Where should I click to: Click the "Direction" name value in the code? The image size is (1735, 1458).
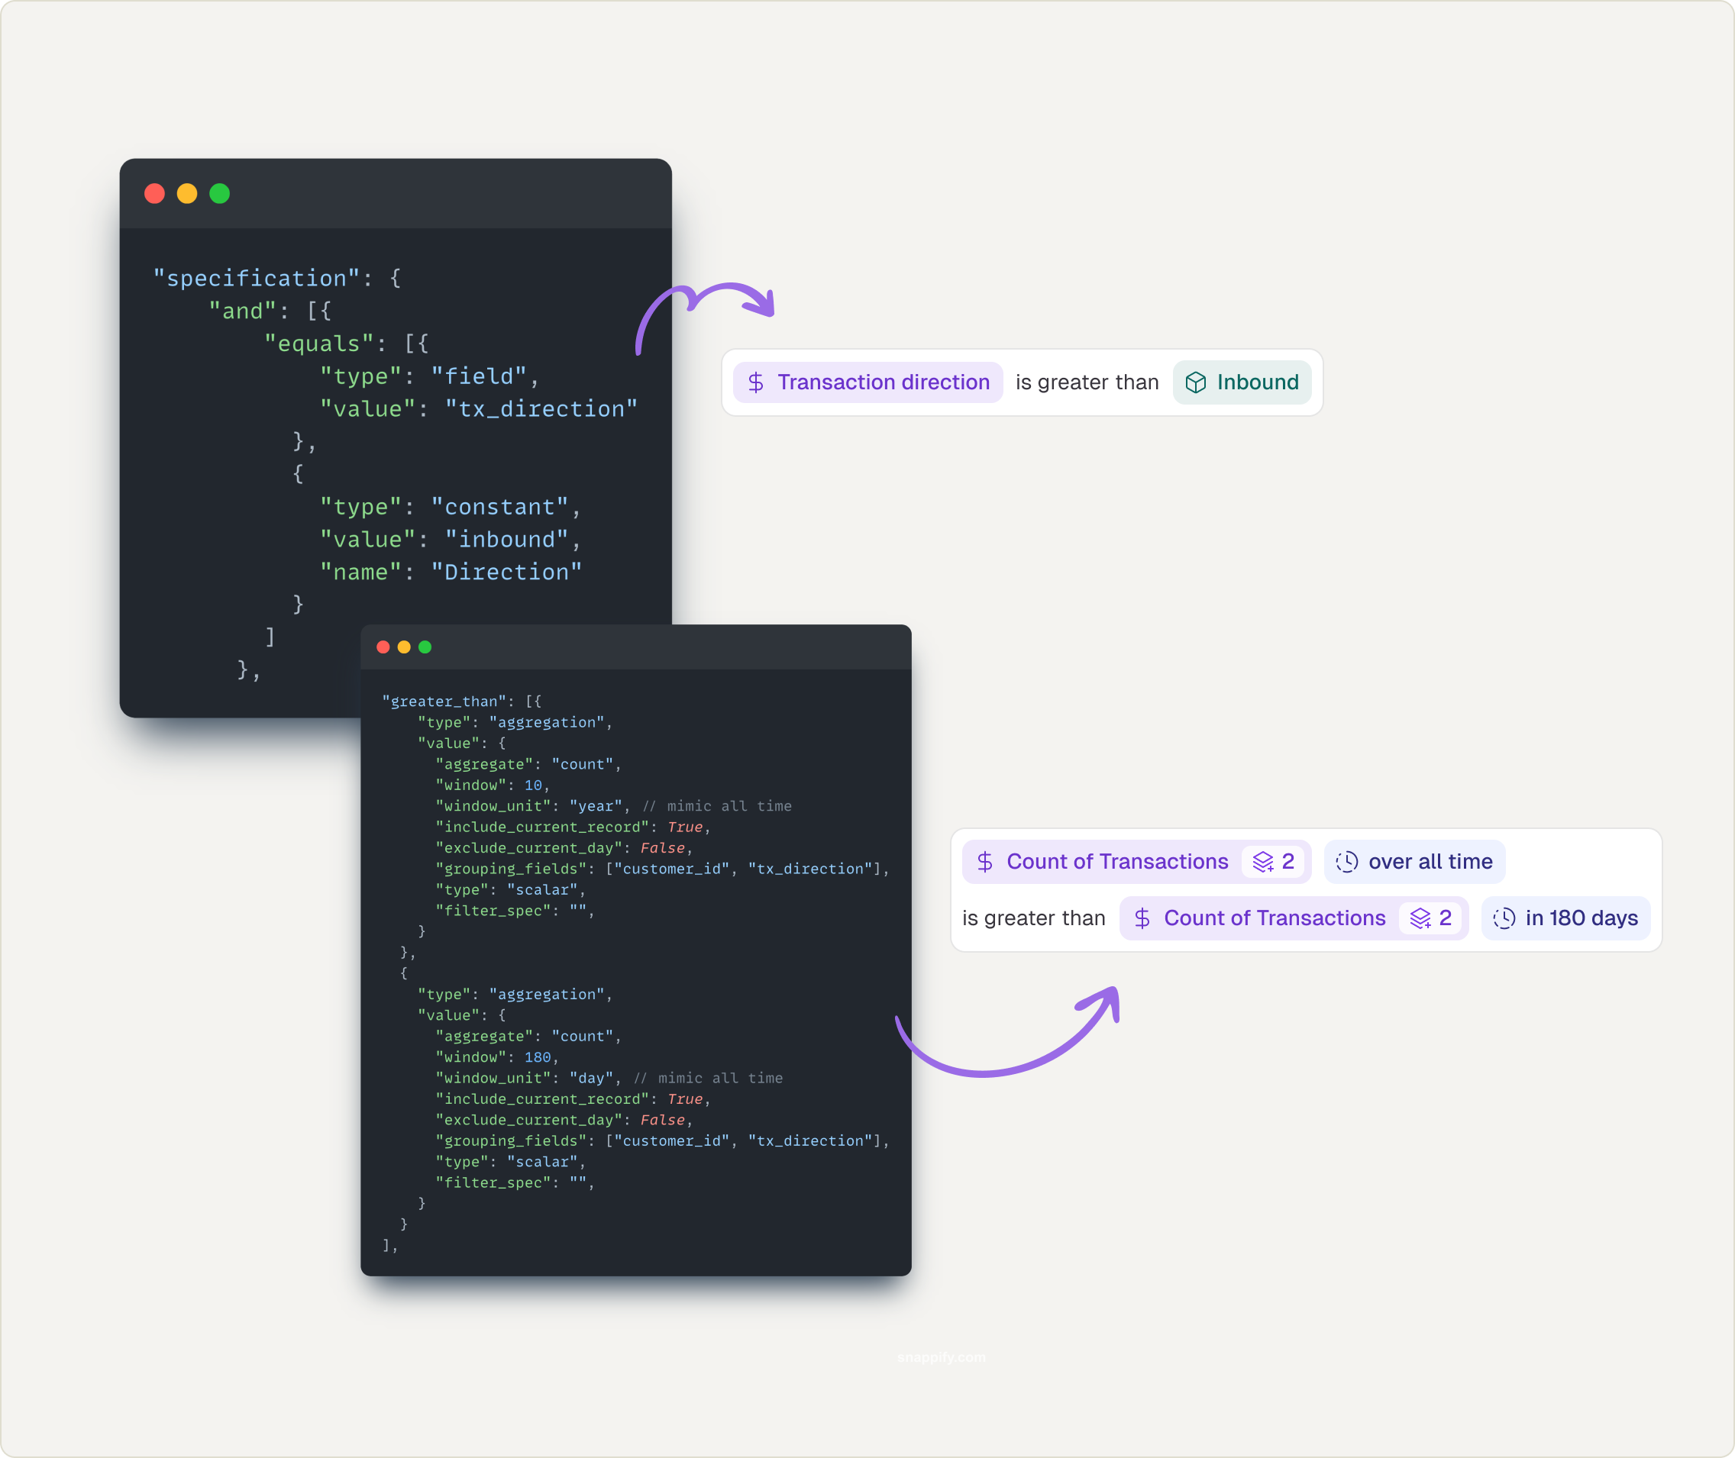[x=507, y=572]
